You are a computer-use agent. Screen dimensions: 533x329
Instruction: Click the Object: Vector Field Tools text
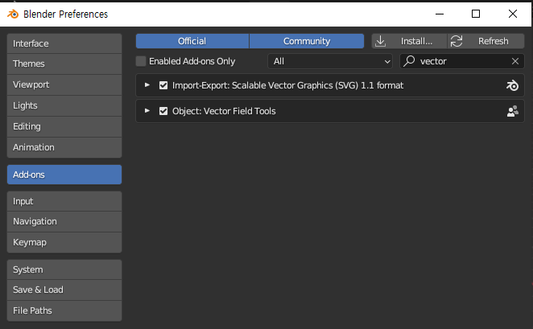224,111
